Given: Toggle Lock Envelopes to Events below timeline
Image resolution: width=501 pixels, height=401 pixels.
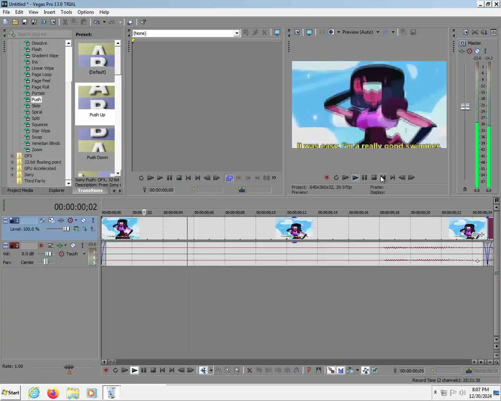Looking at the screenshot, I should [x=365, y=370].
